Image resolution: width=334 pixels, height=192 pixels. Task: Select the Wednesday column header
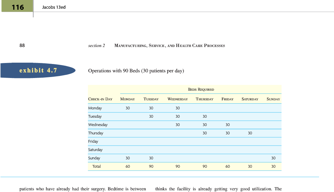178,99
